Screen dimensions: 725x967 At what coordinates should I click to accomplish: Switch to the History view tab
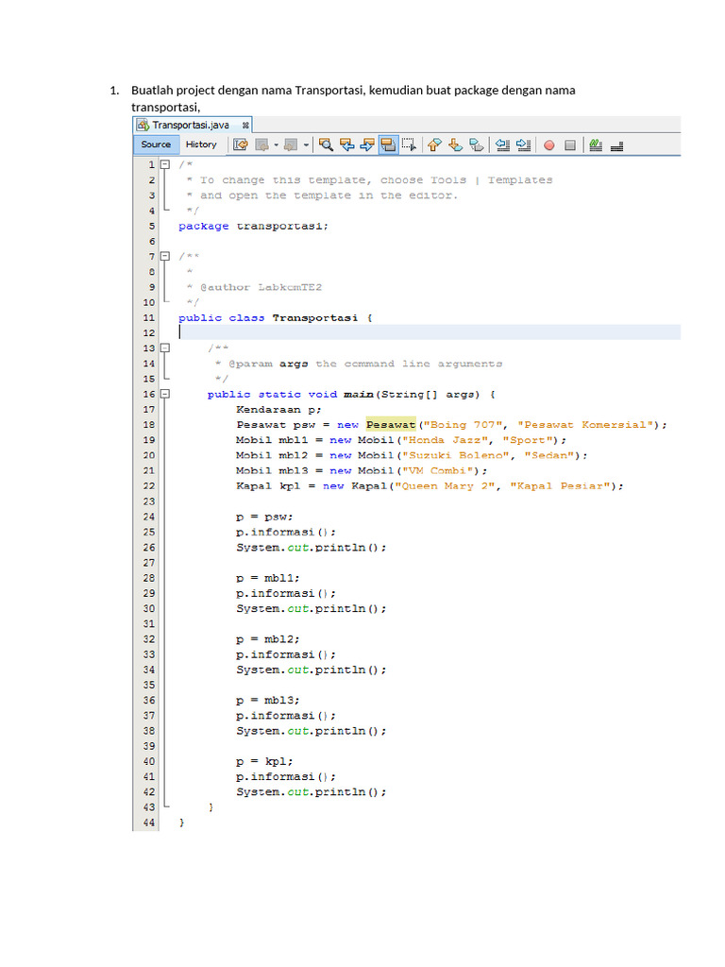(200, 144)
